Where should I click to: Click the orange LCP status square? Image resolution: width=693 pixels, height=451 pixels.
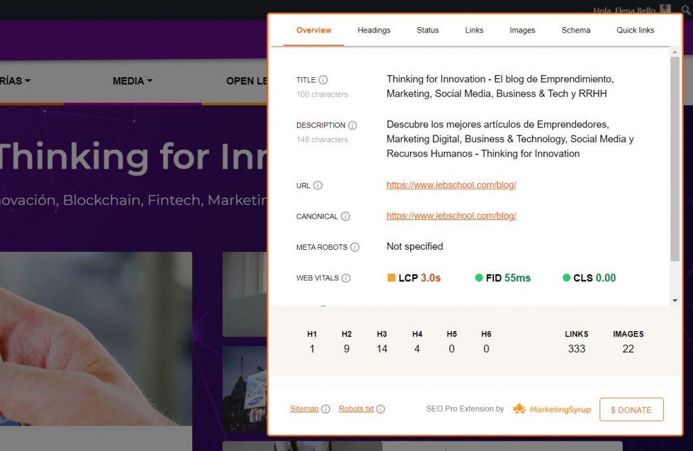pos(391,278)
